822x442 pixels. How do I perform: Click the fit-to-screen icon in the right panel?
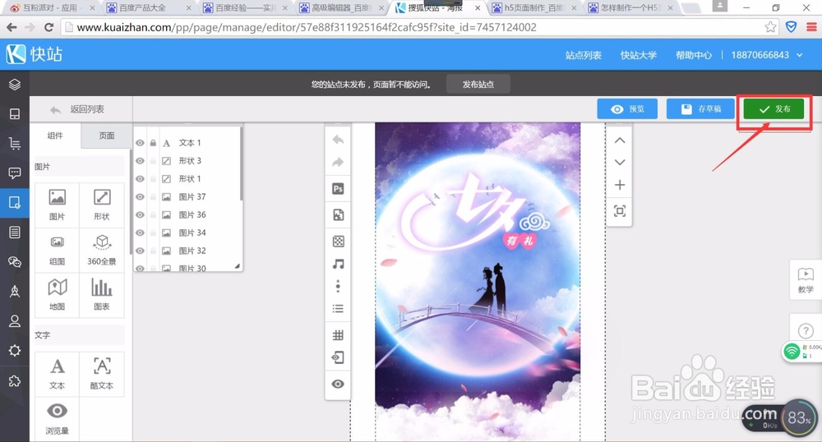(x=620, y=210)
